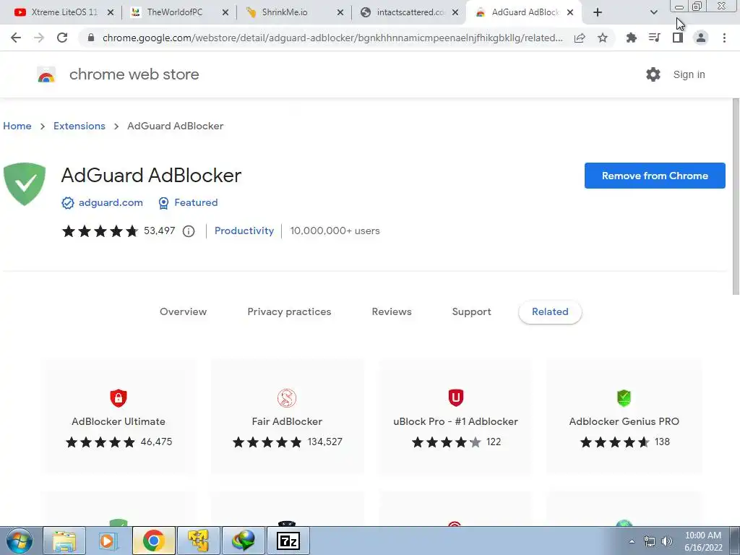Viewport: 740px width, 555px height.
Task: Show hidden tray icons arrow
Action: point(632,541)
